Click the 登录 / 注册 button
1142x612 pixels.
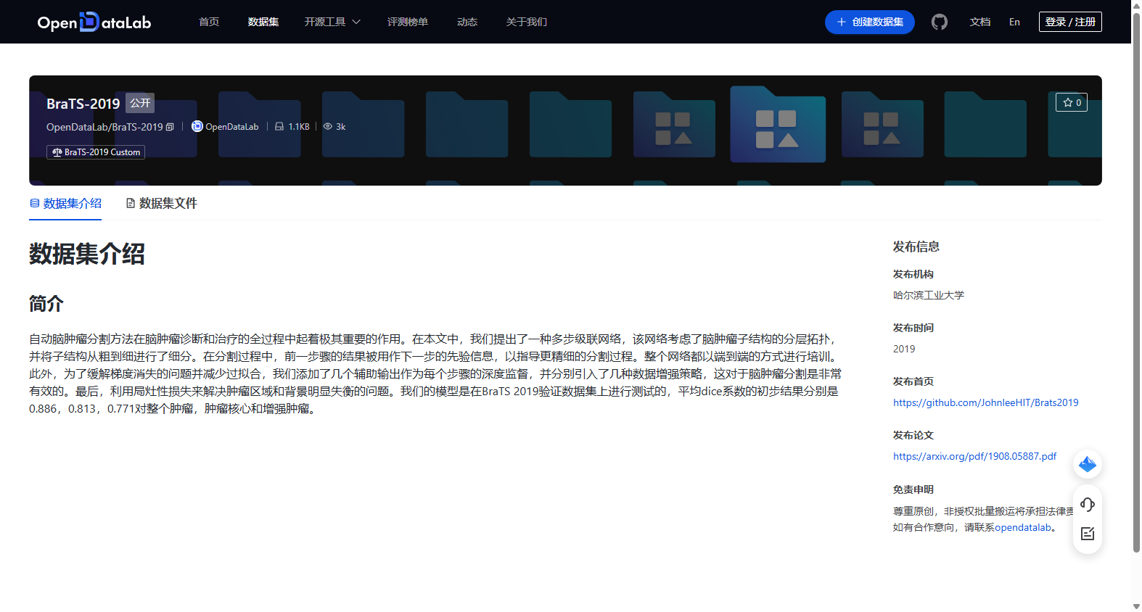[x=1070, y=22]
